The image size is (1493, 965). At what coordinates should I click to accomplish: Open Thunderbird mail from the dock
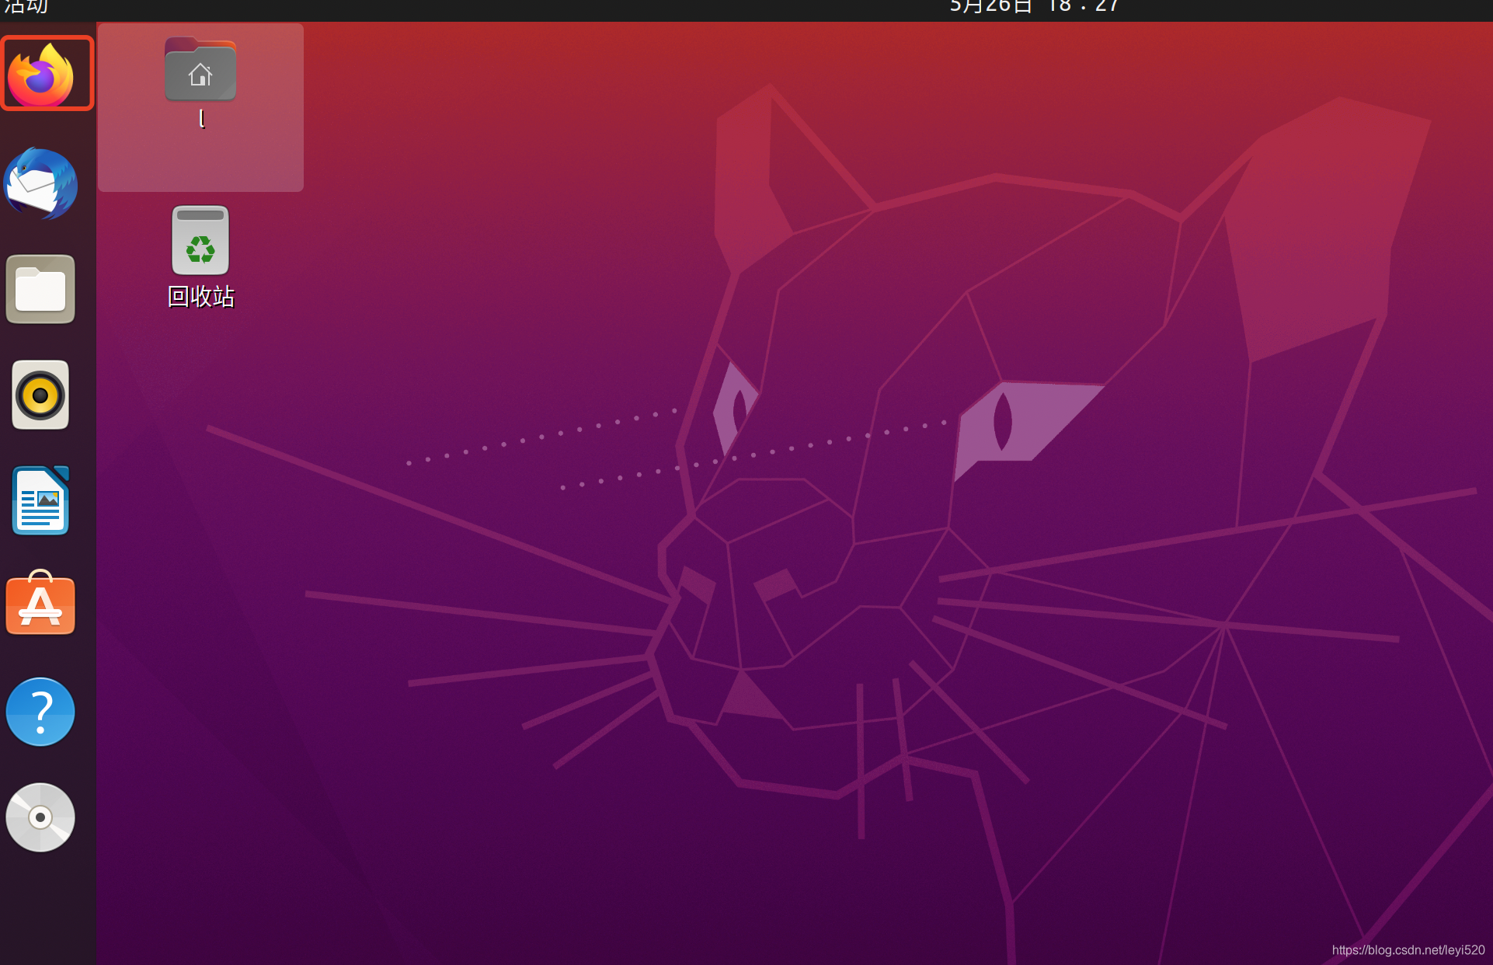(x=40, y=183)
